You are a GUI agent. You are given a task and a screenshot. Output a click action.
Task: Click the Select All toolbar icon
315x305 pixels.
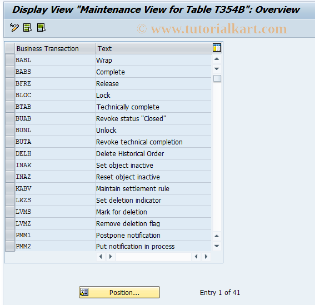pos(27,28)
